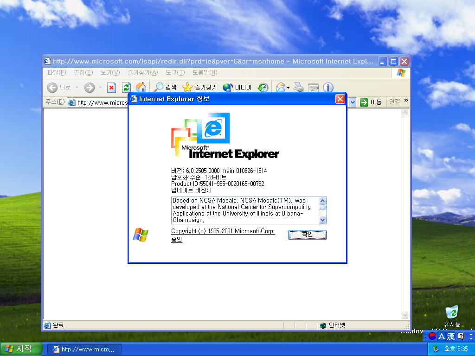475x356 pixels.
Task: Open the Edit (편집) menu
Action: pos(83,73)
